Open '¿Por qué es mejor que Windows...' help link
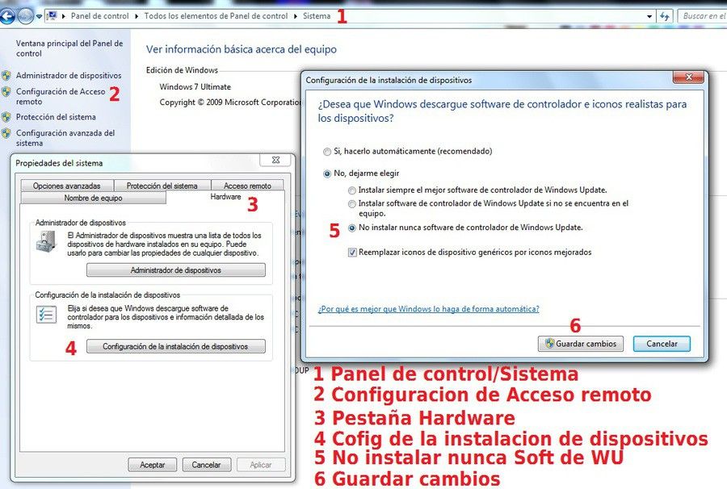 428,309
